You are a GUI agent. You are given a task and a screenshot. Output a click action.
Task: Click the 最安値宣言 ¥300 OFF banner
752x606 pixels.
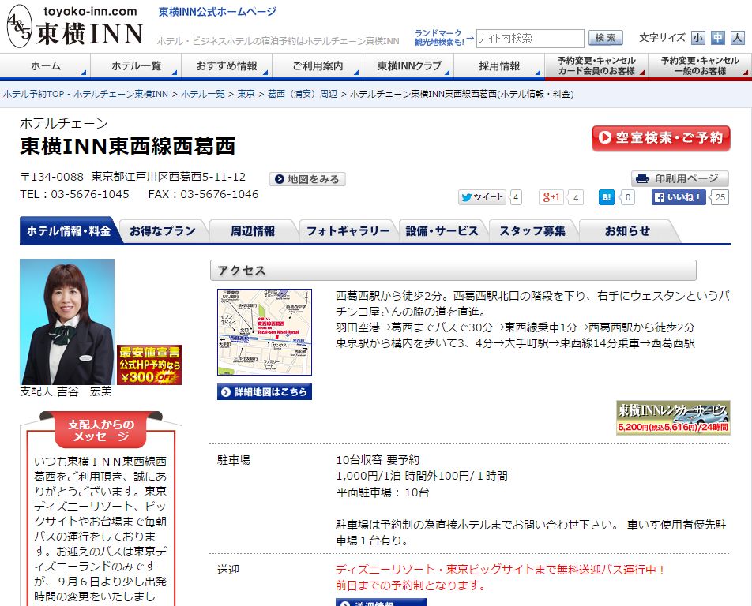(149, 365)
